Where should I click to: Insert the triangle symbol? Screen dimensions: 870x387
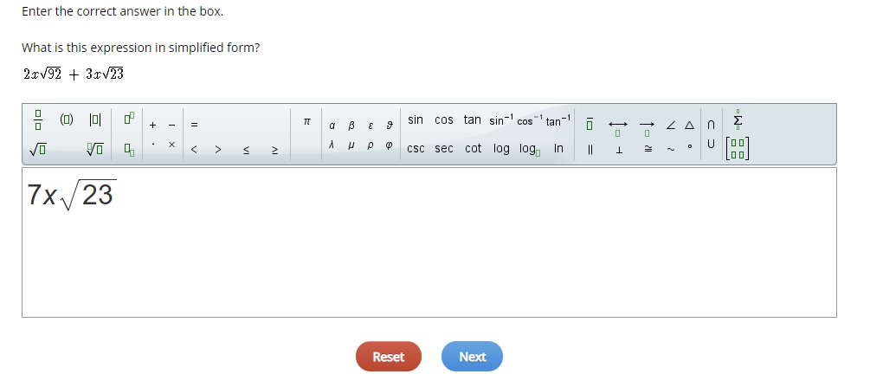689,126
